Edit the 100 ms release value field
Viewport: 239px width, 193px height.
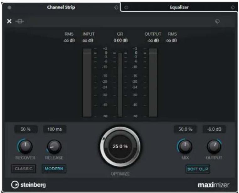pos(55,129)
